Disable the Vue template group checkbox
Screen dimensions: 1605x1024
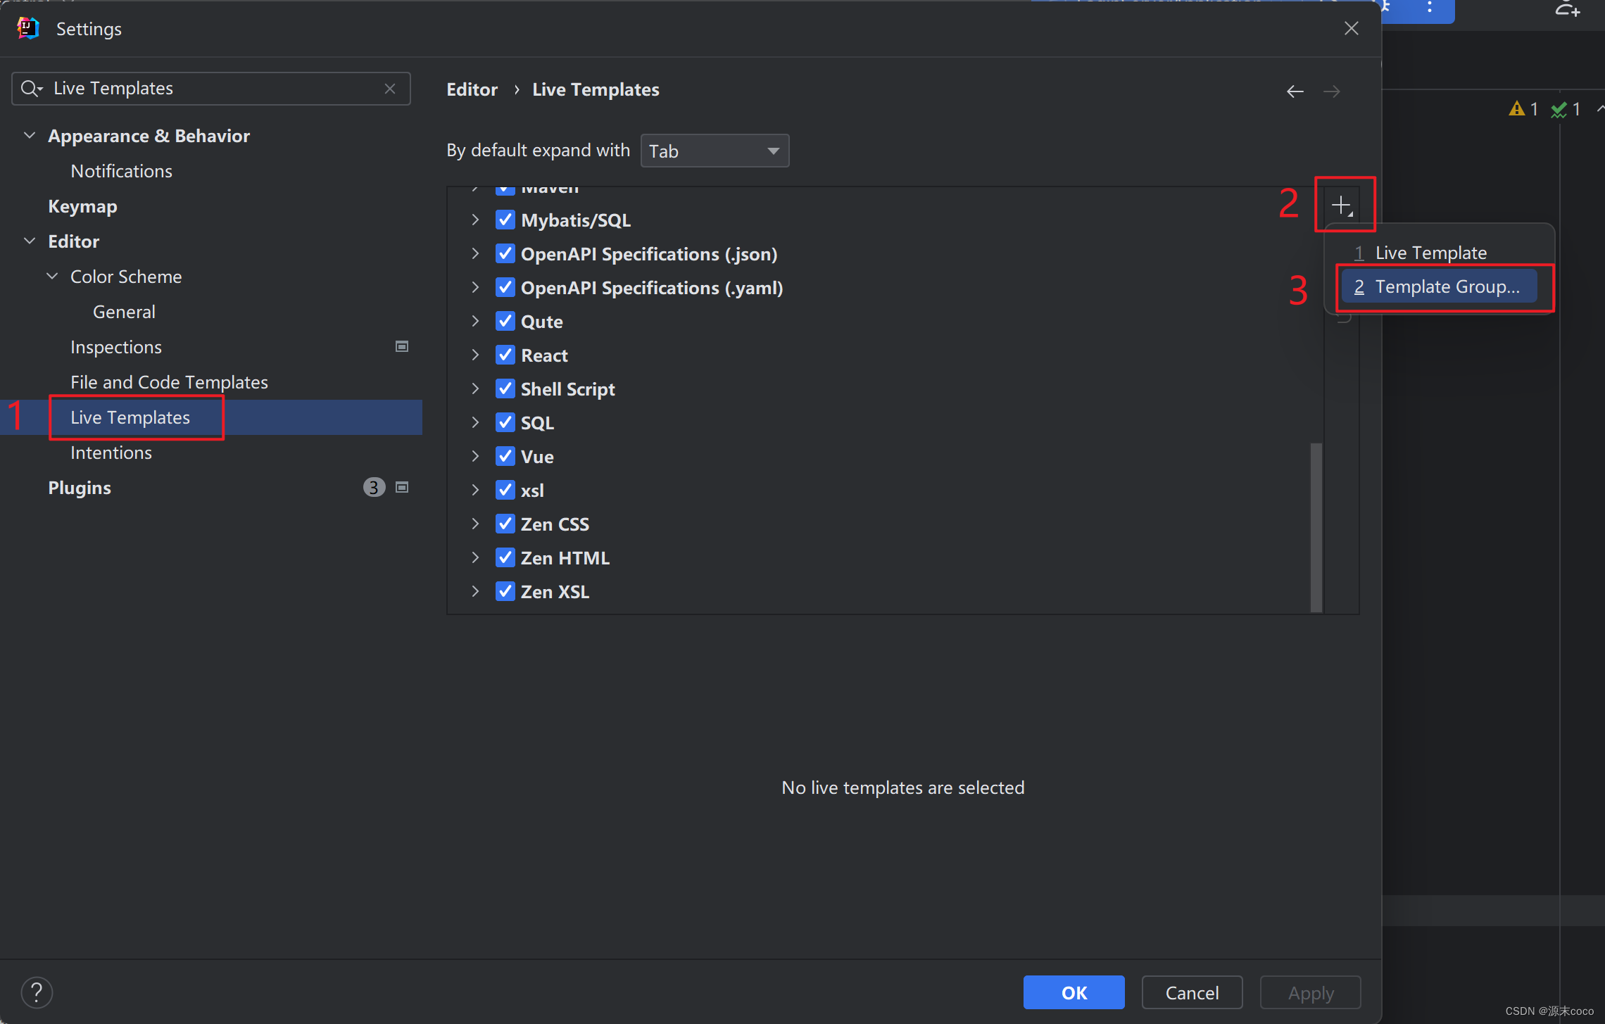coord(505,457)
